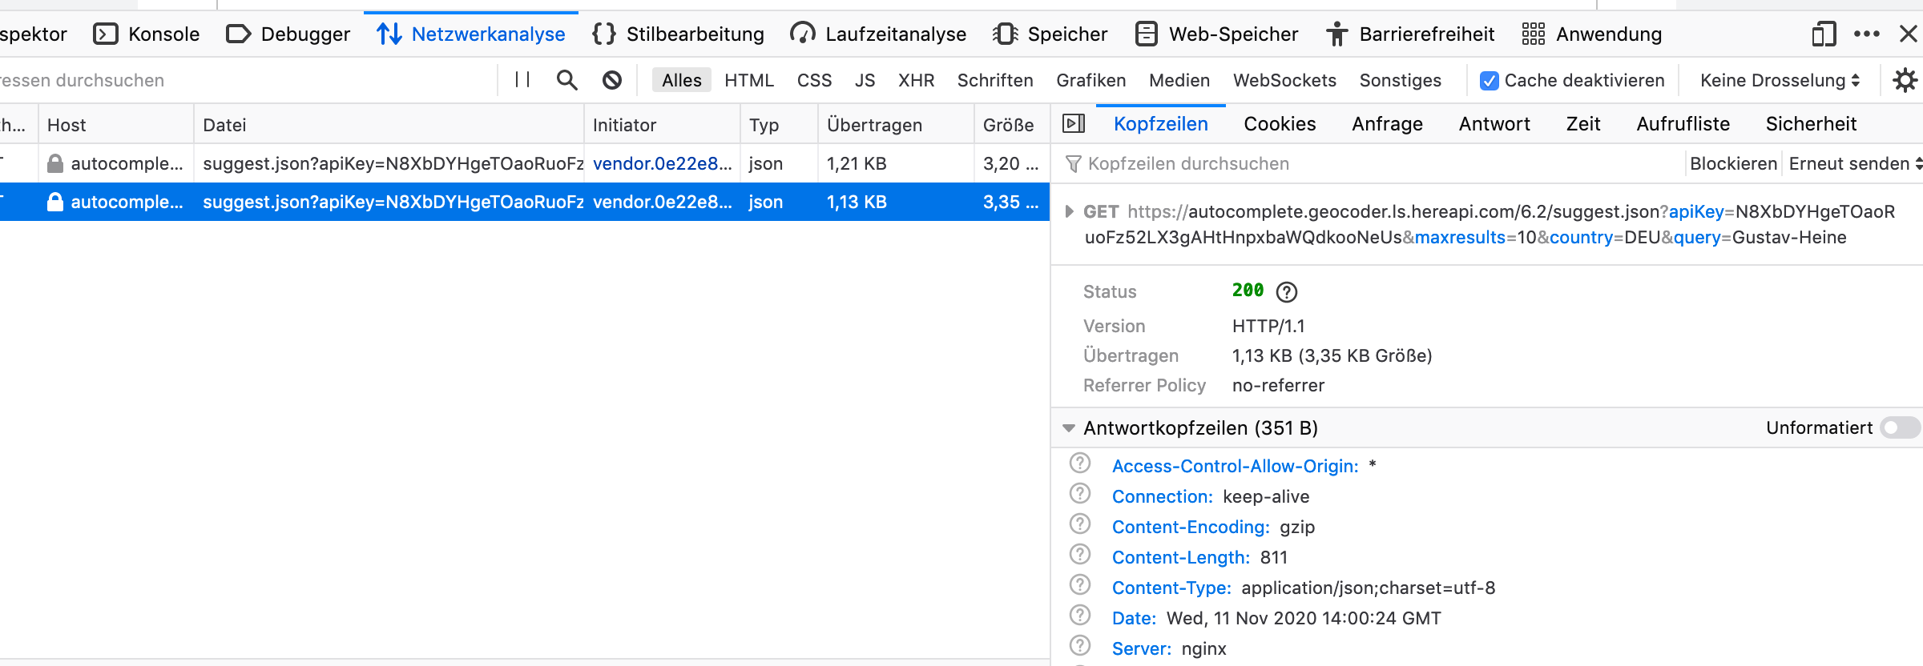The height and width of the screenshot is (666, 1923).
Task: Click the request blocking icon
Action: coord(612,80)
